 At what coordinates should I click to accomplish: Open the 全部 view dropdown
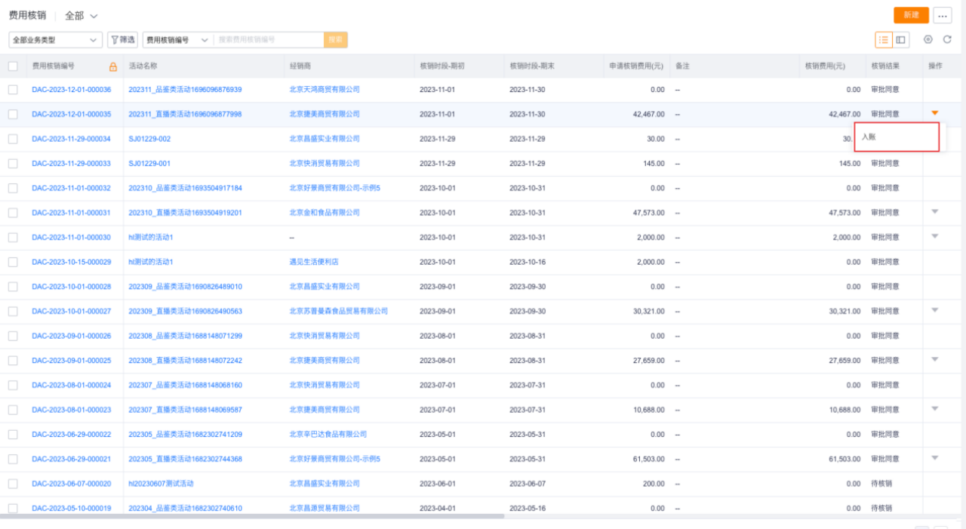[x=82, y=16]
